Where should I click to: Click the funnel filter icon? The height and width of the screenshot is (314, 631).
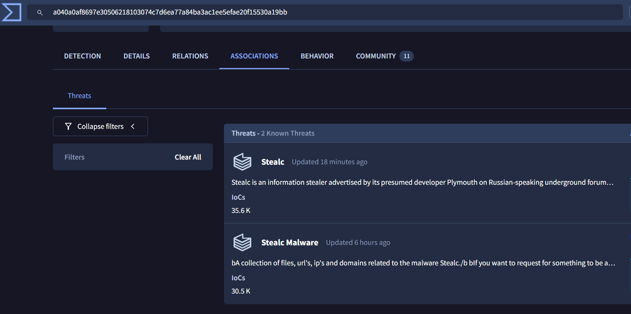coord(68,126)
